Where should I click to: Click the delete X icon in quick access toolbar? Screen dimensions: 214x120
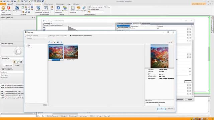tap(29, 1)
